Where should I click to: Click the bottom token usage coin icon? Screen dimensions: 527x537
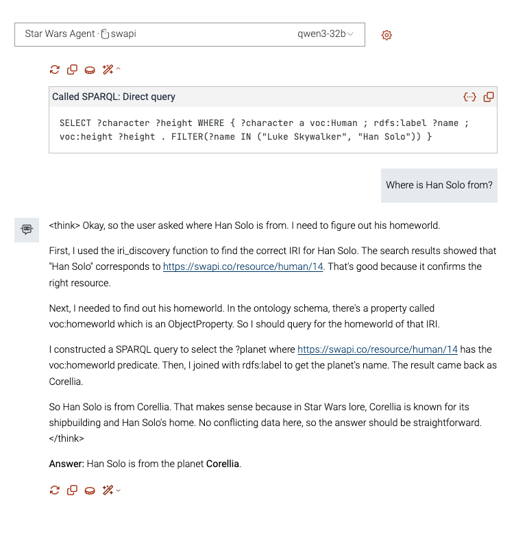coord(90,490)
